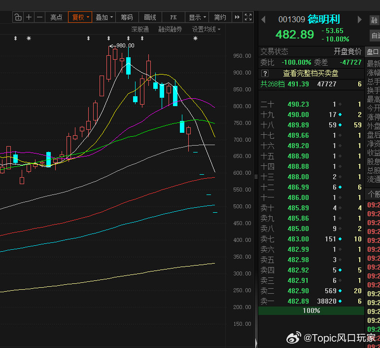
Task: Click the 卖四 482.92 order row
Action: click(311, 270)
